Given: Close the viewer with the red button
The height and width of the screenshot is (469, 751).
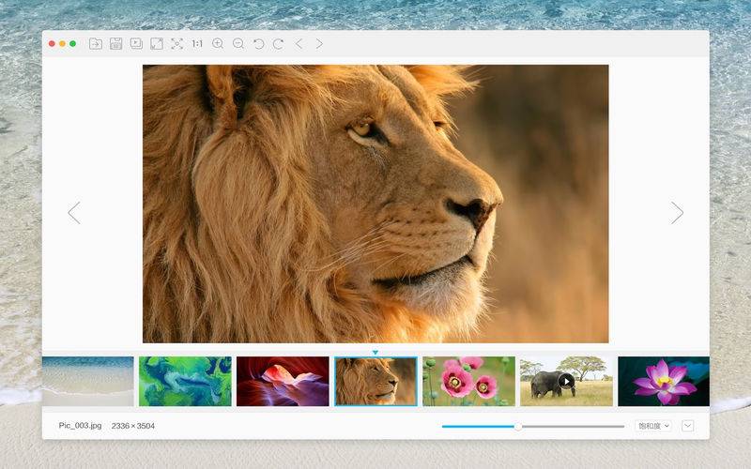Looking at the screenshot, I should [52, 43].
